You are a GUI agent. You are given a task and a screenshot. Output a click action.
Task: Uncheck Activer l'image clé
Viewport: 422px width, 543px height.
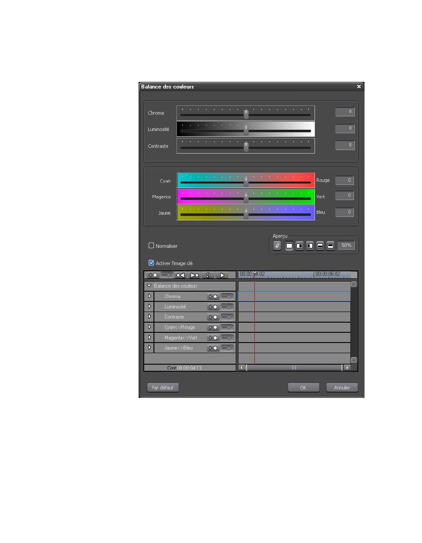[151, 263]
